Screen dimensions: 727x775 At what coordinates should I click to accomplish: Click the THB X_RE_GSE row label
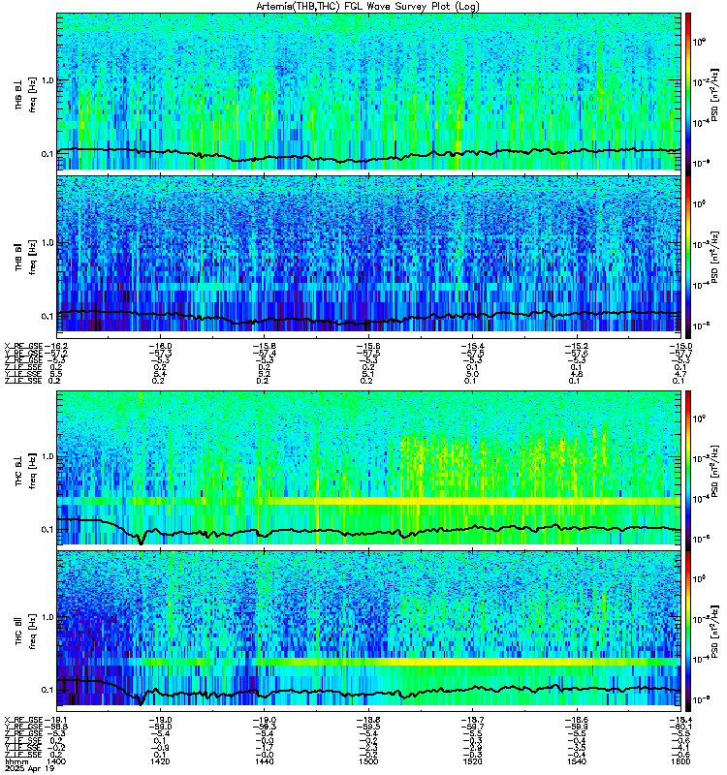(23, 346)
